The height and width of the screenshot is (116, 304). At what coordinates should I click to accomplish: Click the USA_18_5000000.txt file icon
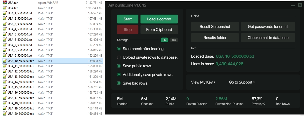(x=5, y=103)
